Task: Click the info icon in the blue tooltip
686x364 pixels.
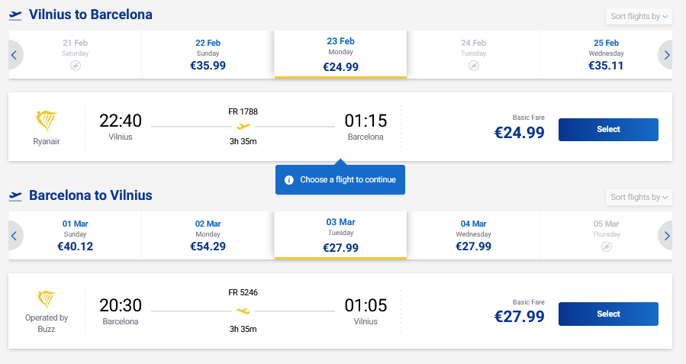Action: [289, 180]
